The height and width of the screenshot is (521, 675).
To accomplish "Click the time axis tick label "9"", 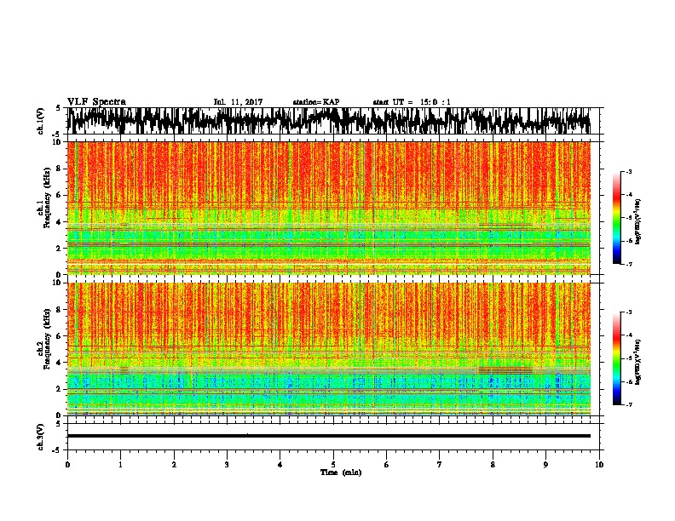I will (x=545, y=465).
